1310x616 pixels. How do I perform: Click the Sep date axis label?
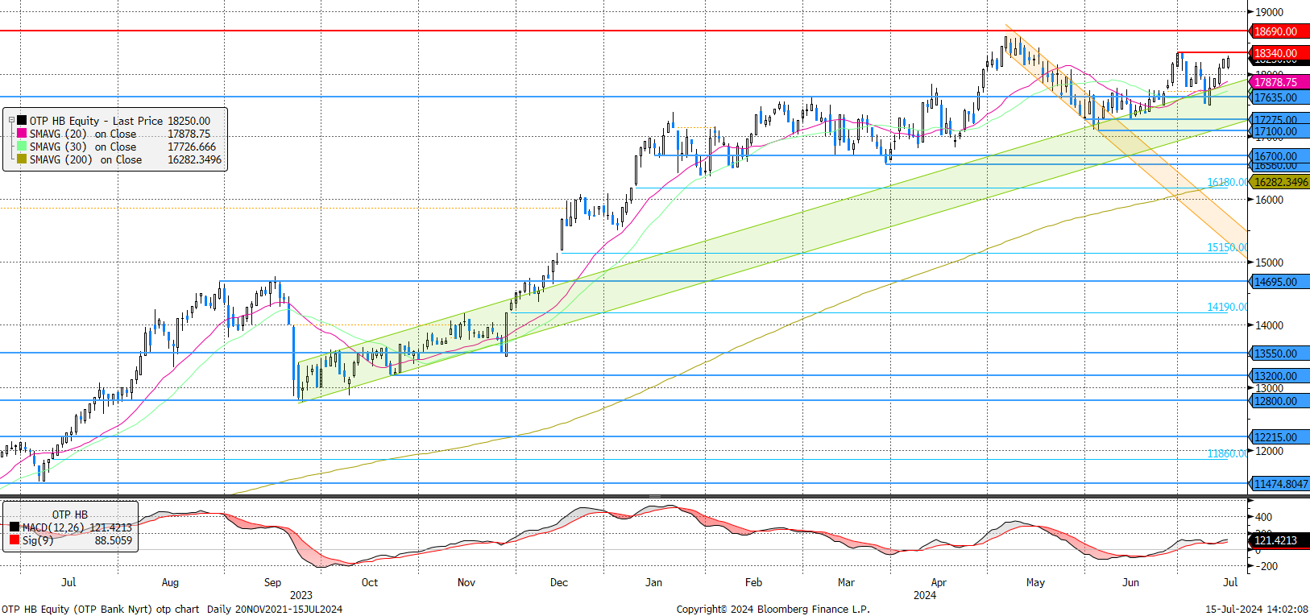click(x=272, y=582)
